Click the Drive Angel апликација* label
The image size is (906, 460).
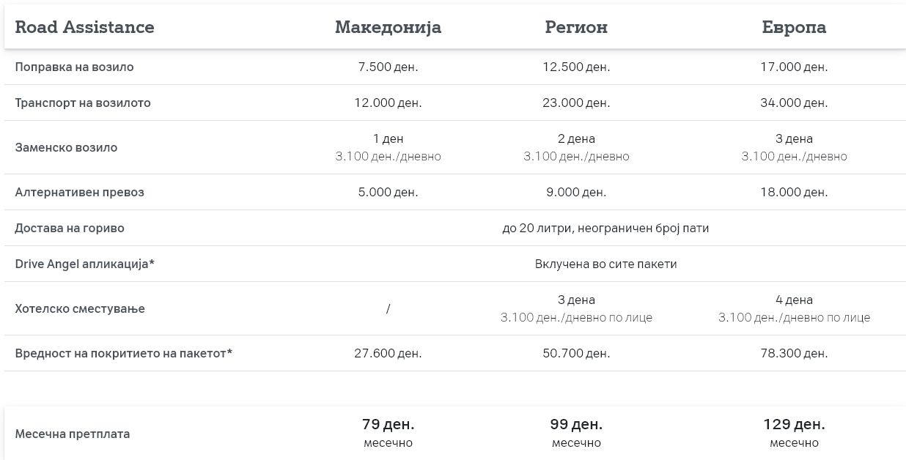tap(84, 264)
